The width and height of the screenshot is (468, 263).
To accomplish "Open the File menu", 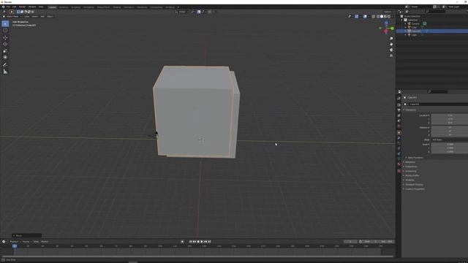I will [8, 7].
